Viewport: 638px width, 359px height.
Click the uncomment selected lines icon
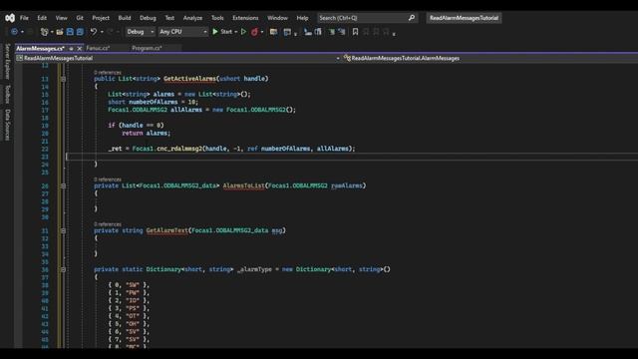tap(341, 32)
